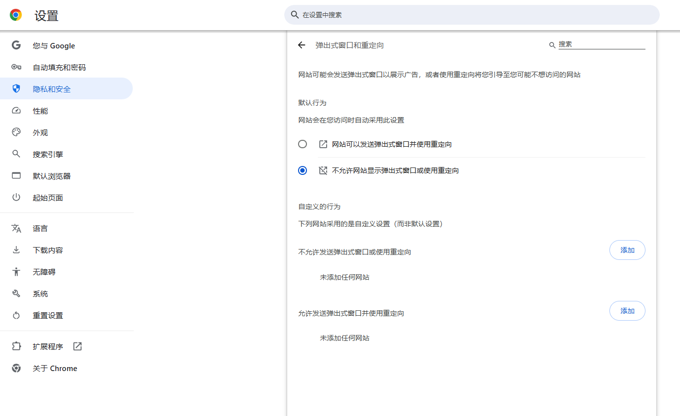Open 性能 settings section
Screen dimensions: 680x416
click(x=66, y=111)
